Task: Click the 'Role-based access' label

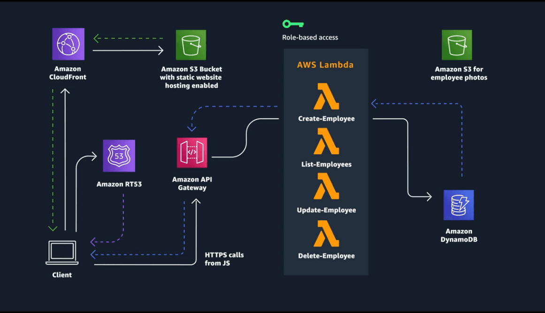Action: [x=310, y=37]
